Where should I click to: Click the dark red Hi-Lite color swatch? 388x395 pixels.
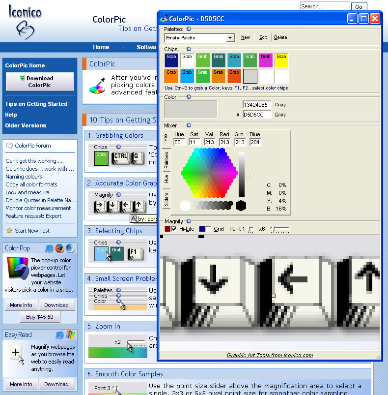pos(167,229)
